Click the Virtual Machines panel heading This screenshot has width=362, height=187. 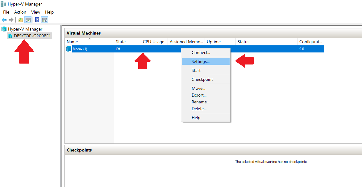84,33
